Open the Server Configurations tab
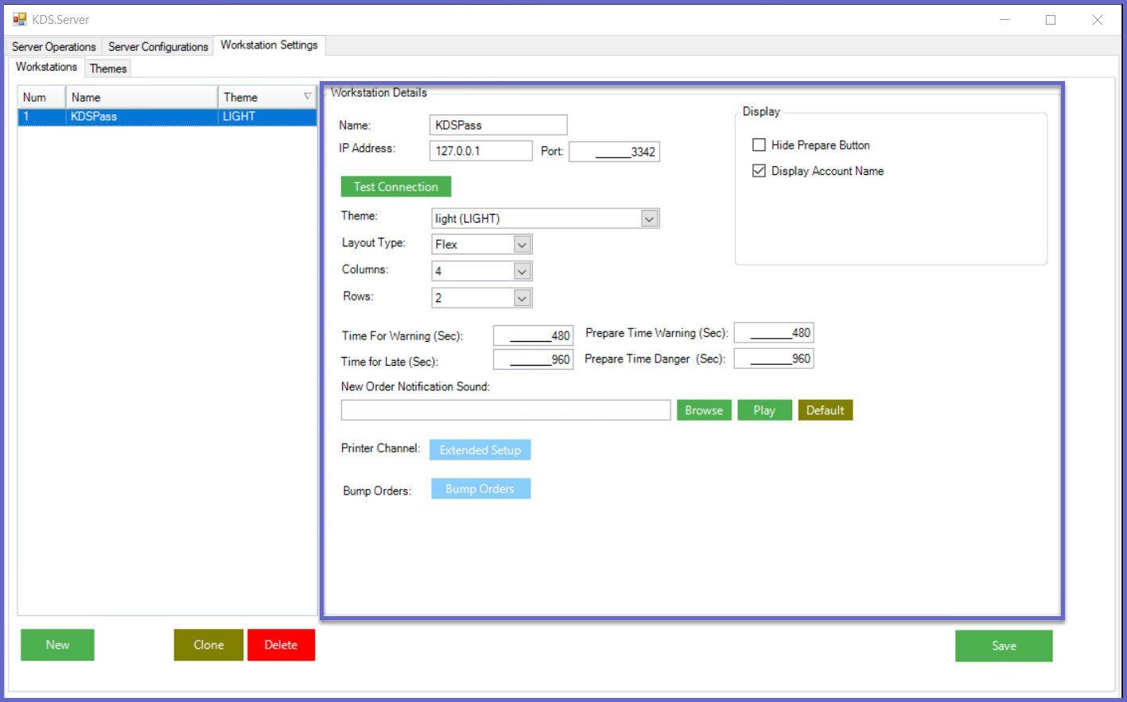 (157, 47)
